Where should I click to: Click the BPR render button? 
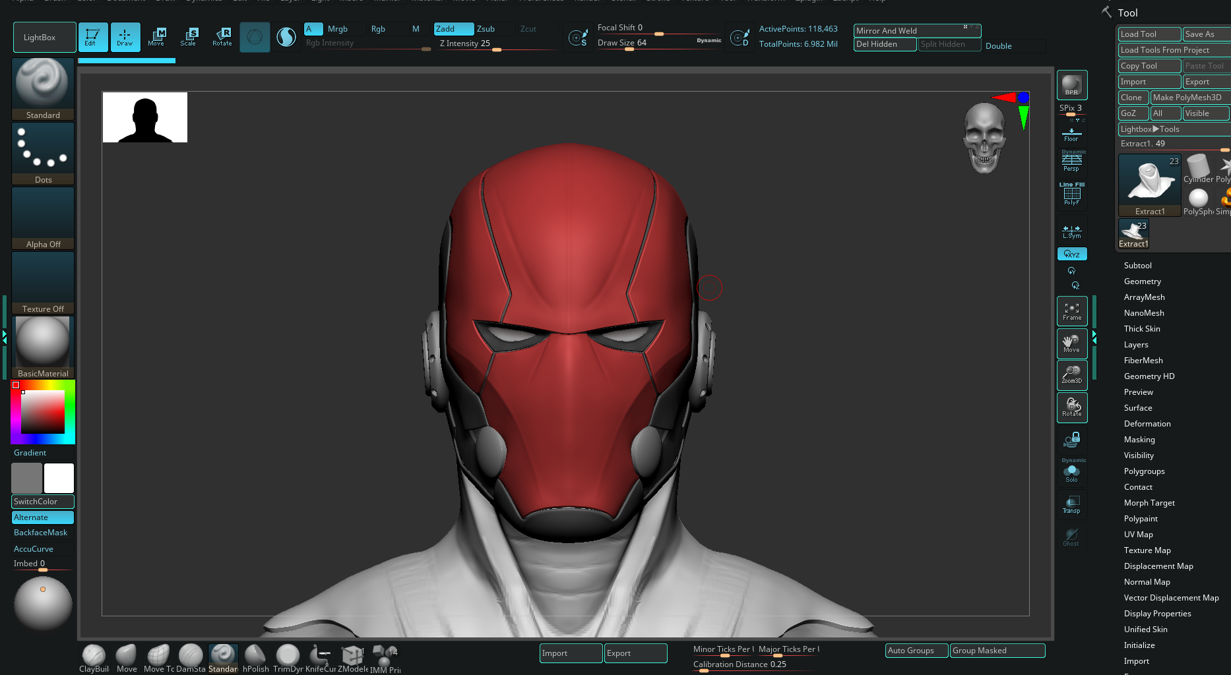[x=1071, y=85]
